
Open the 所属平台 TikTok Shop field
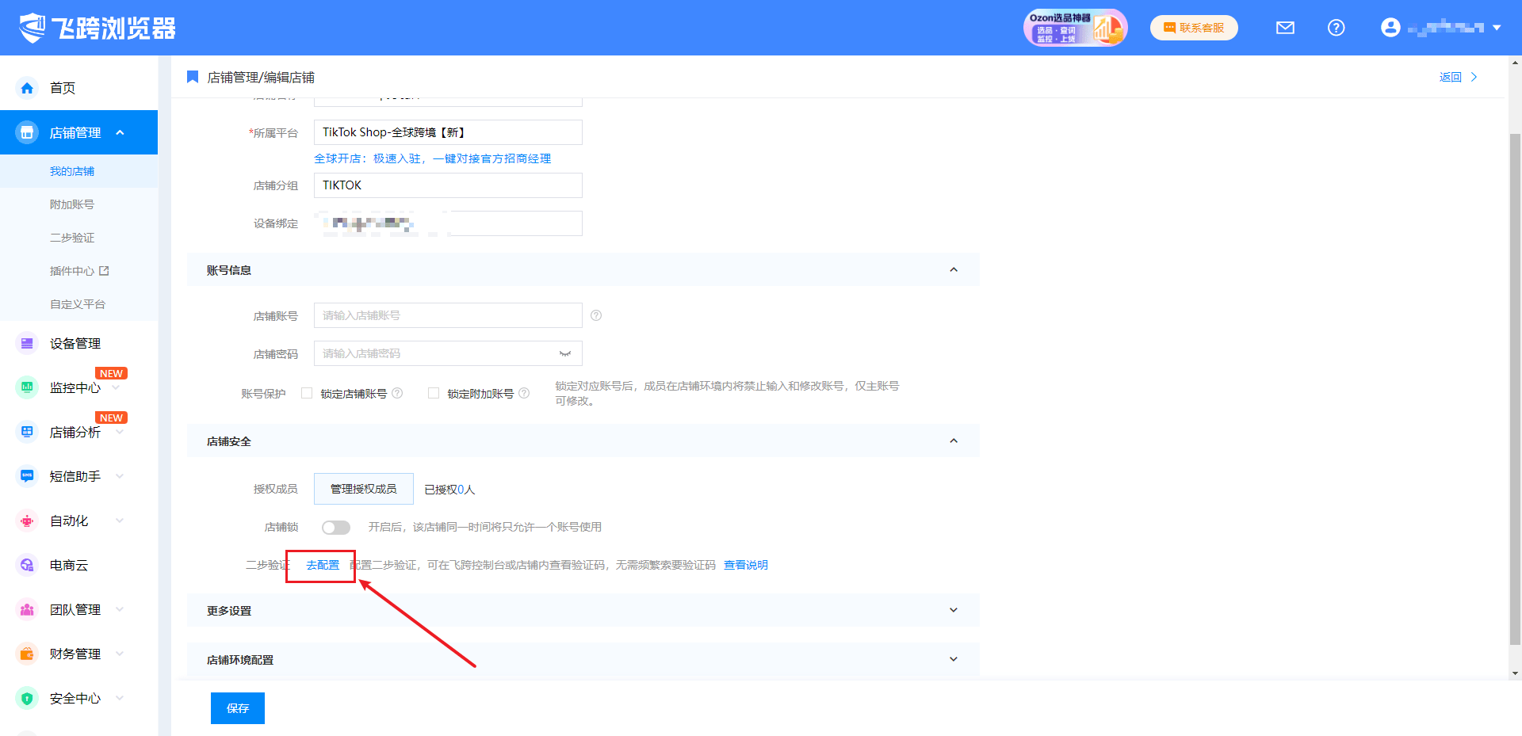448,132
